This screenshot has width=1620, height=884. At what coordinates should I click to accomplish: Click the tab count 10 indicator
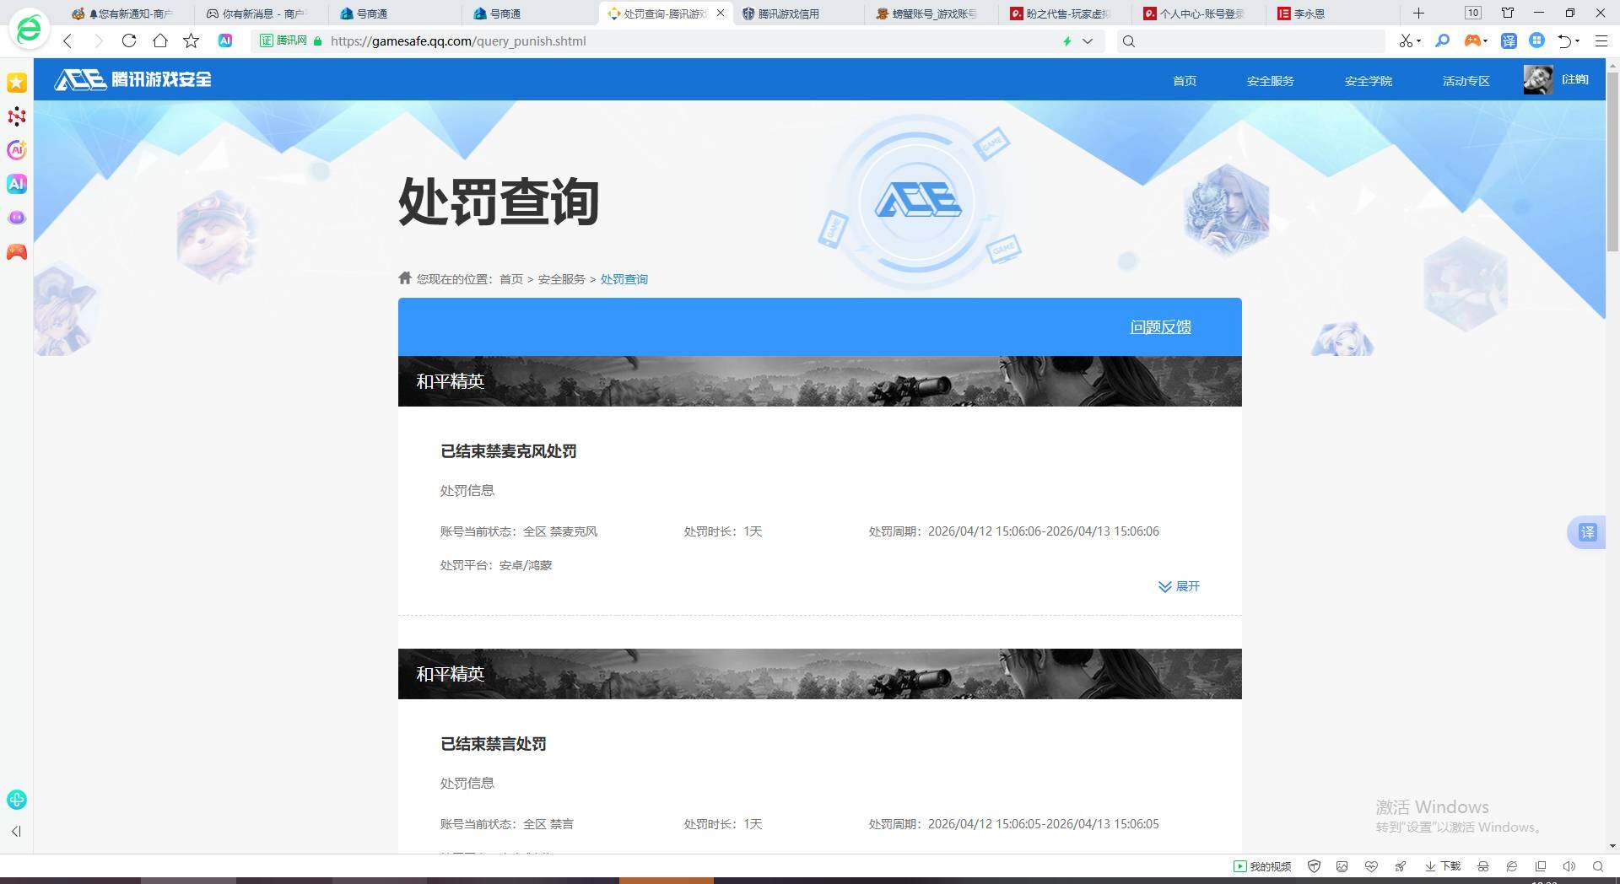tap(1472, 13)
